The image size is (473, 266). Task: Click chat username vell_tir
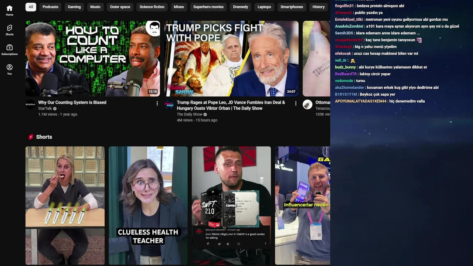click(341, 61)
